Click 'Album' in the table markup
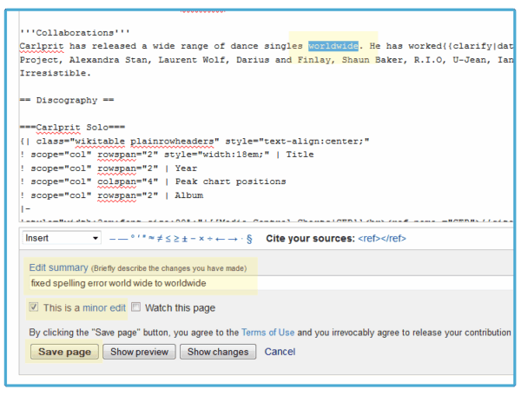Image resolution: width=521 pixels, height=396 pixels. tap(189, 195)
